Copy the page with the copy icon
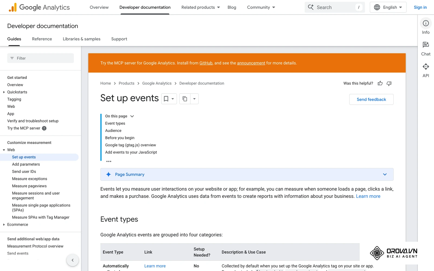 185,99
